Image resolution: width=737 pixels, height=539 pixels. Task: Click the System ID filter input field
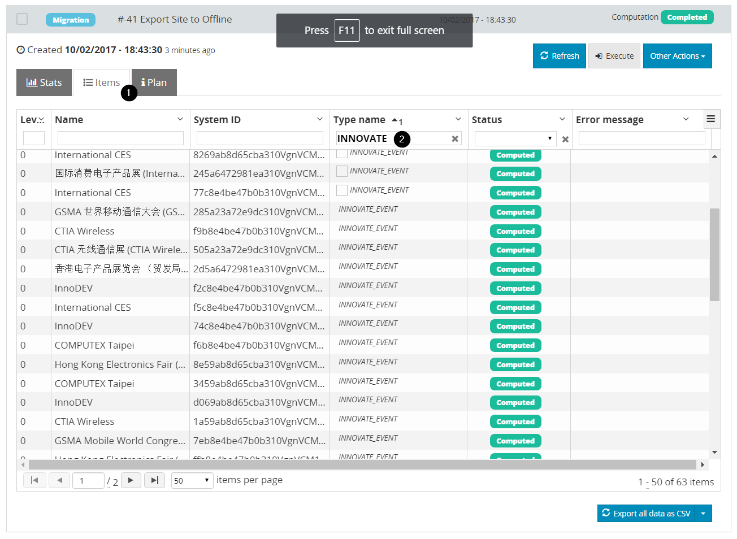[260, 138]
